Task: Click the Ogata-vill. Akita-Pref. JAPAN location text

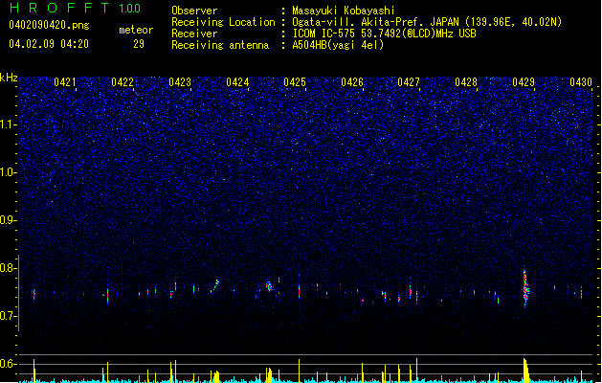Action: point(427,22)
